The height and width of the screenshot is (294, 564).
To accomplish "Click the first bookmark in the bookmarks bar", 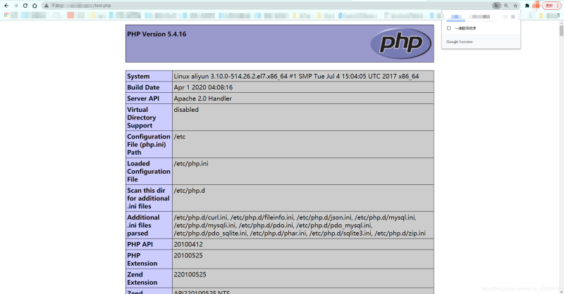I will pyautogui.click(x=7, y=14).
